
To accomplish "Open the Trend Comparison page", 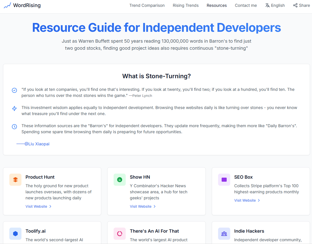I will pos(147,5).
